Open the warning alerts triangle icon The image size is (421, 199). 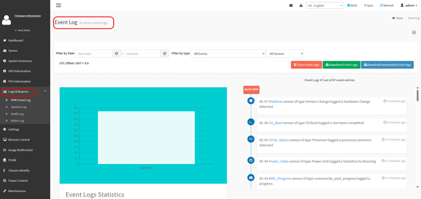(301, 5)
